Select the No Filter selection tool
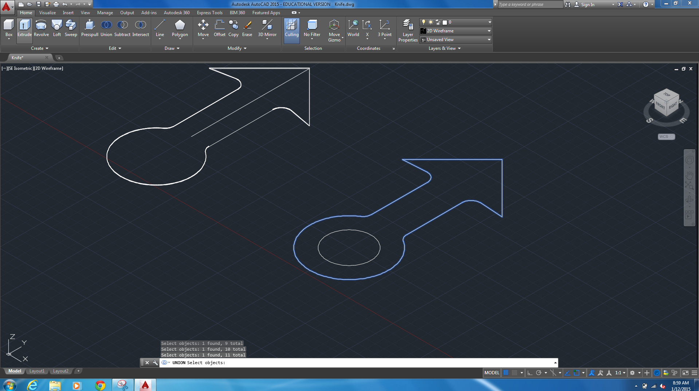The height and width of the screenshot is (391, 699). pos(312,28)
